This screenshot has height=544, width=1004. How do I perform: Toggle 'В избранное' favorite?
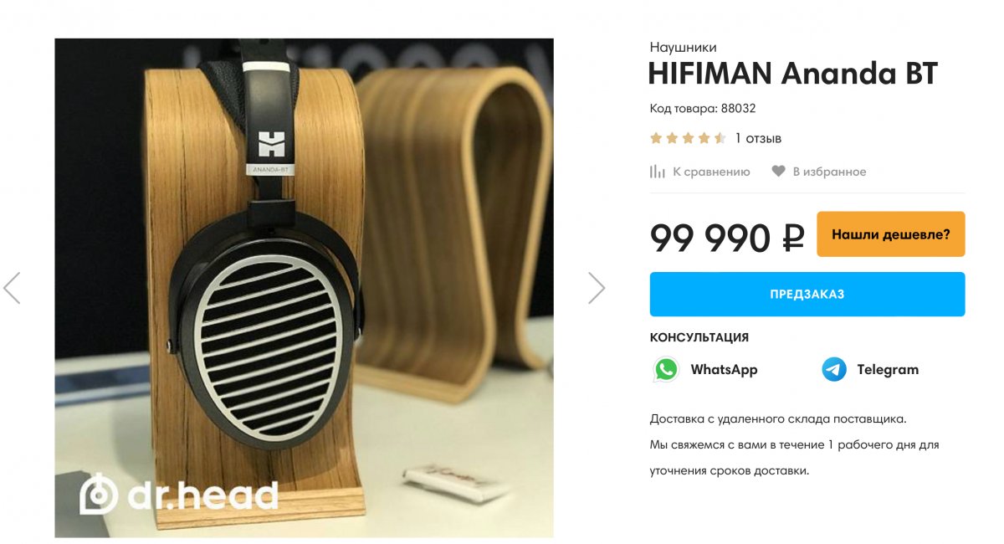pos(819,172)
